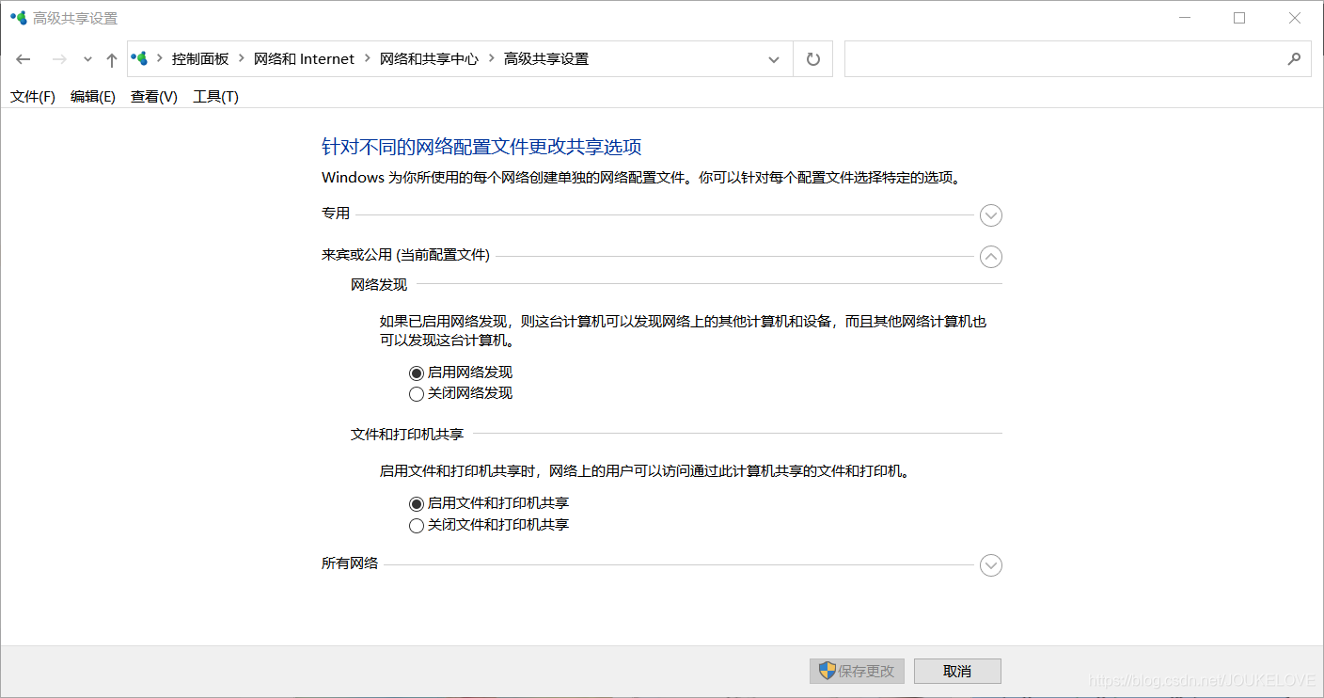Close the 高级共享设置 window
Image resolution: width=1324 pixels, height=698 pixels.
click(1295, 18)
